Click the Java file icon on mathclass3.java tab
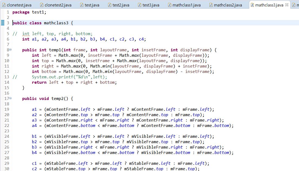 [252, 5]
